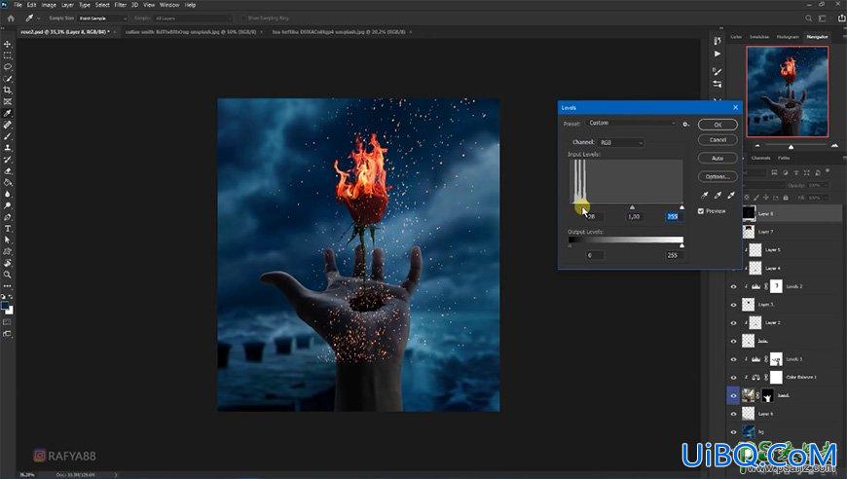This screenshot has width=847, height=479.
Task: Select the Clone Stamp tool
Action: coord(7,147)
